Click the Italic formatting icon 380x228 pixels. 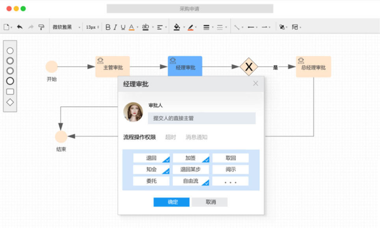115,27
